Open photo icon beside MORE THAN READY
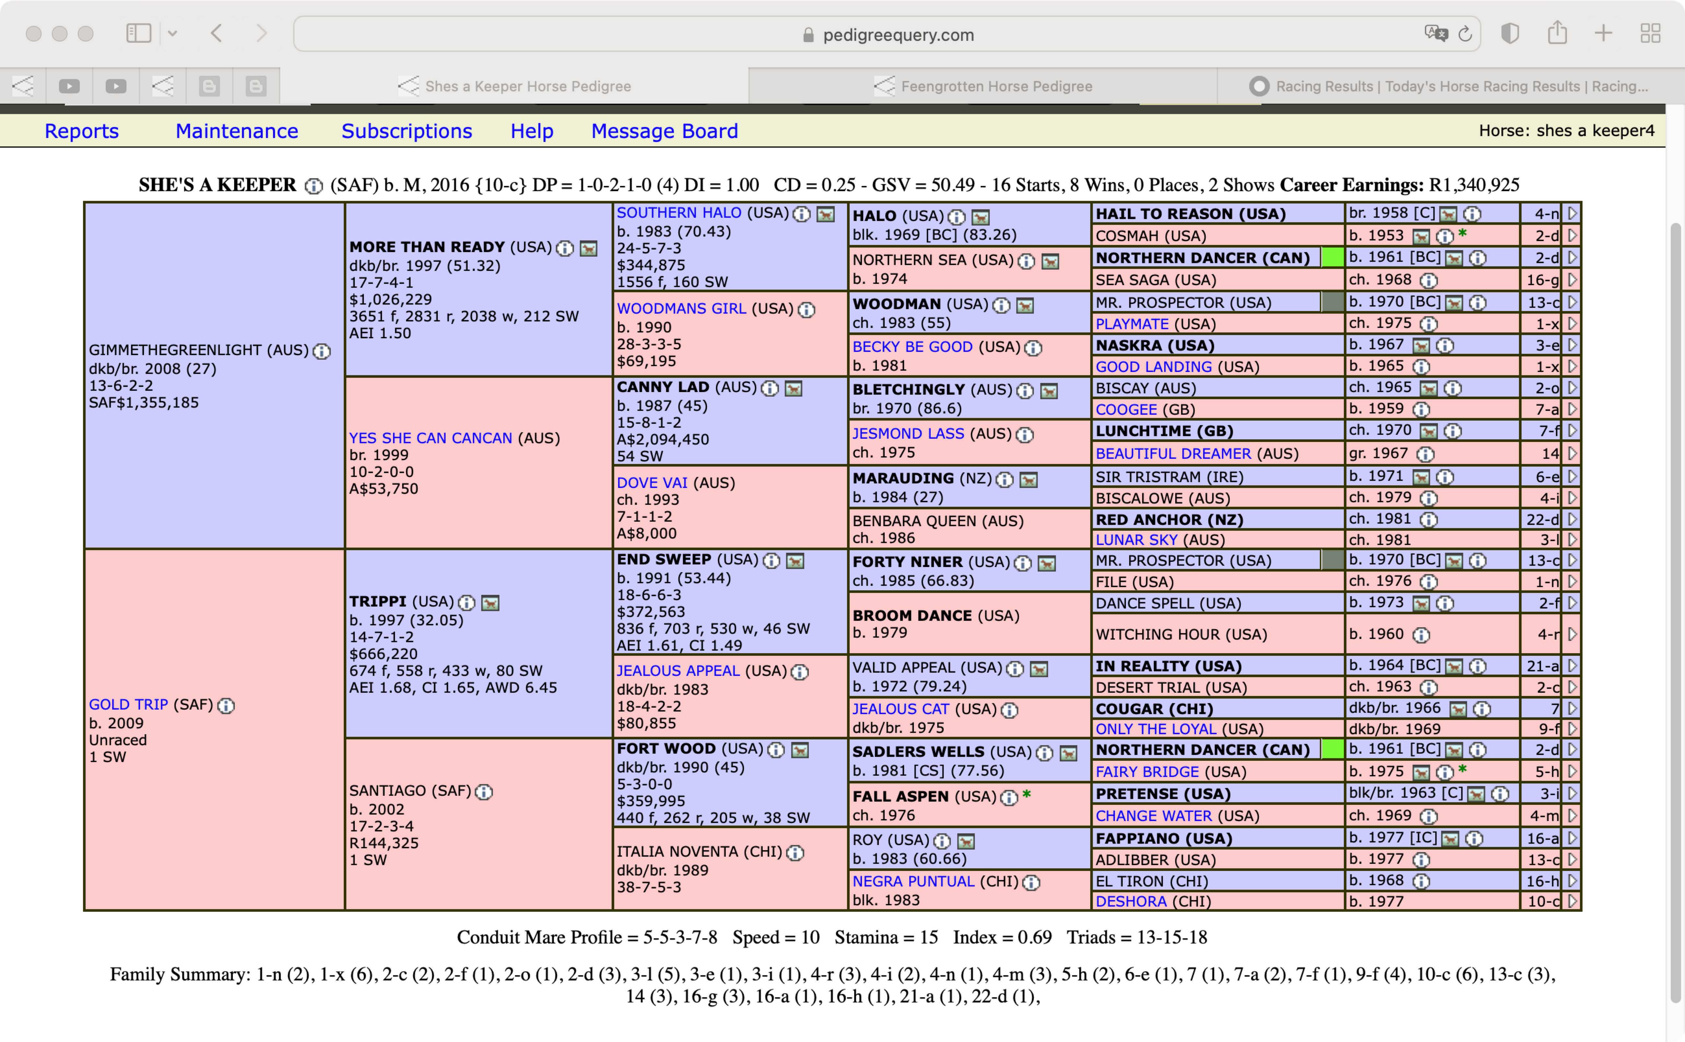Screen dimensions: 1685x1042 coord(588,248)
